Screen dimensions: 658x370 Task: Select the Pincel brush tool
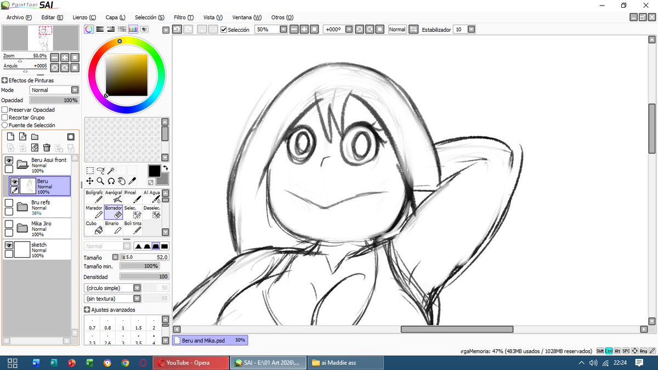[133, 196]
